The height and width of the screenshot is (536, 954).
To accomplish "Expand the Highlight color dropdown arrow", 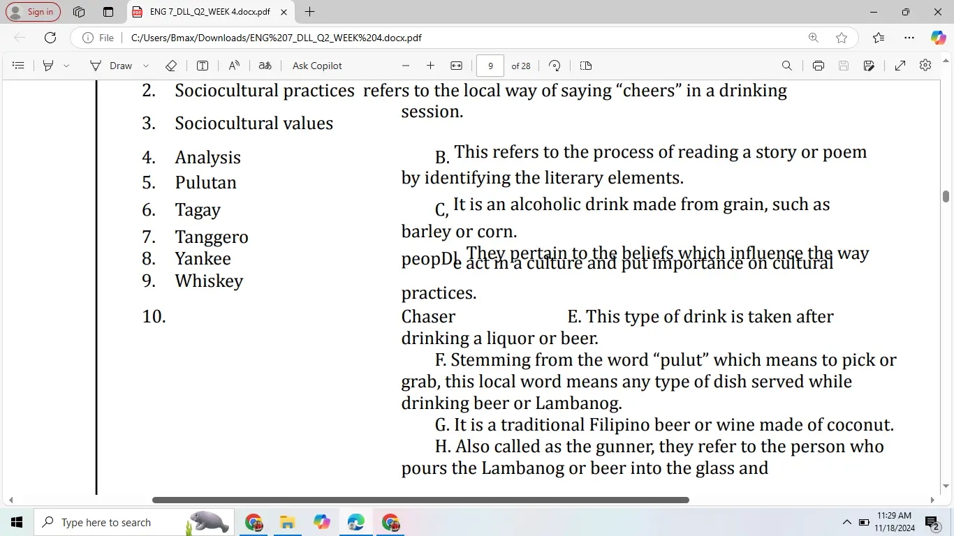I will click(66, 66).
